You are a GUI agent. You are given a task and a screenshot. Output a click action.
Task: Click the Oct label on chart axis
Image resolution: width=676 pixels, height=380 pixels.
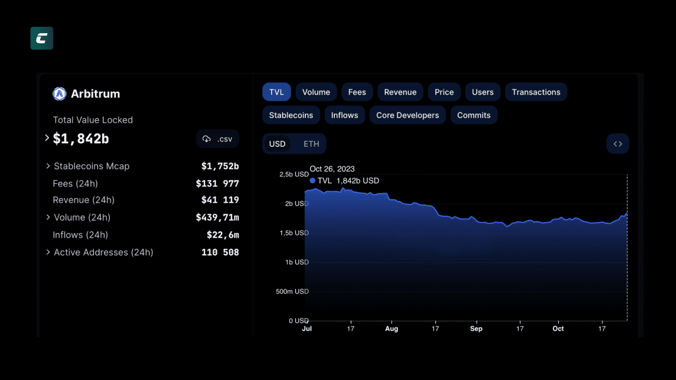(558, 328)
